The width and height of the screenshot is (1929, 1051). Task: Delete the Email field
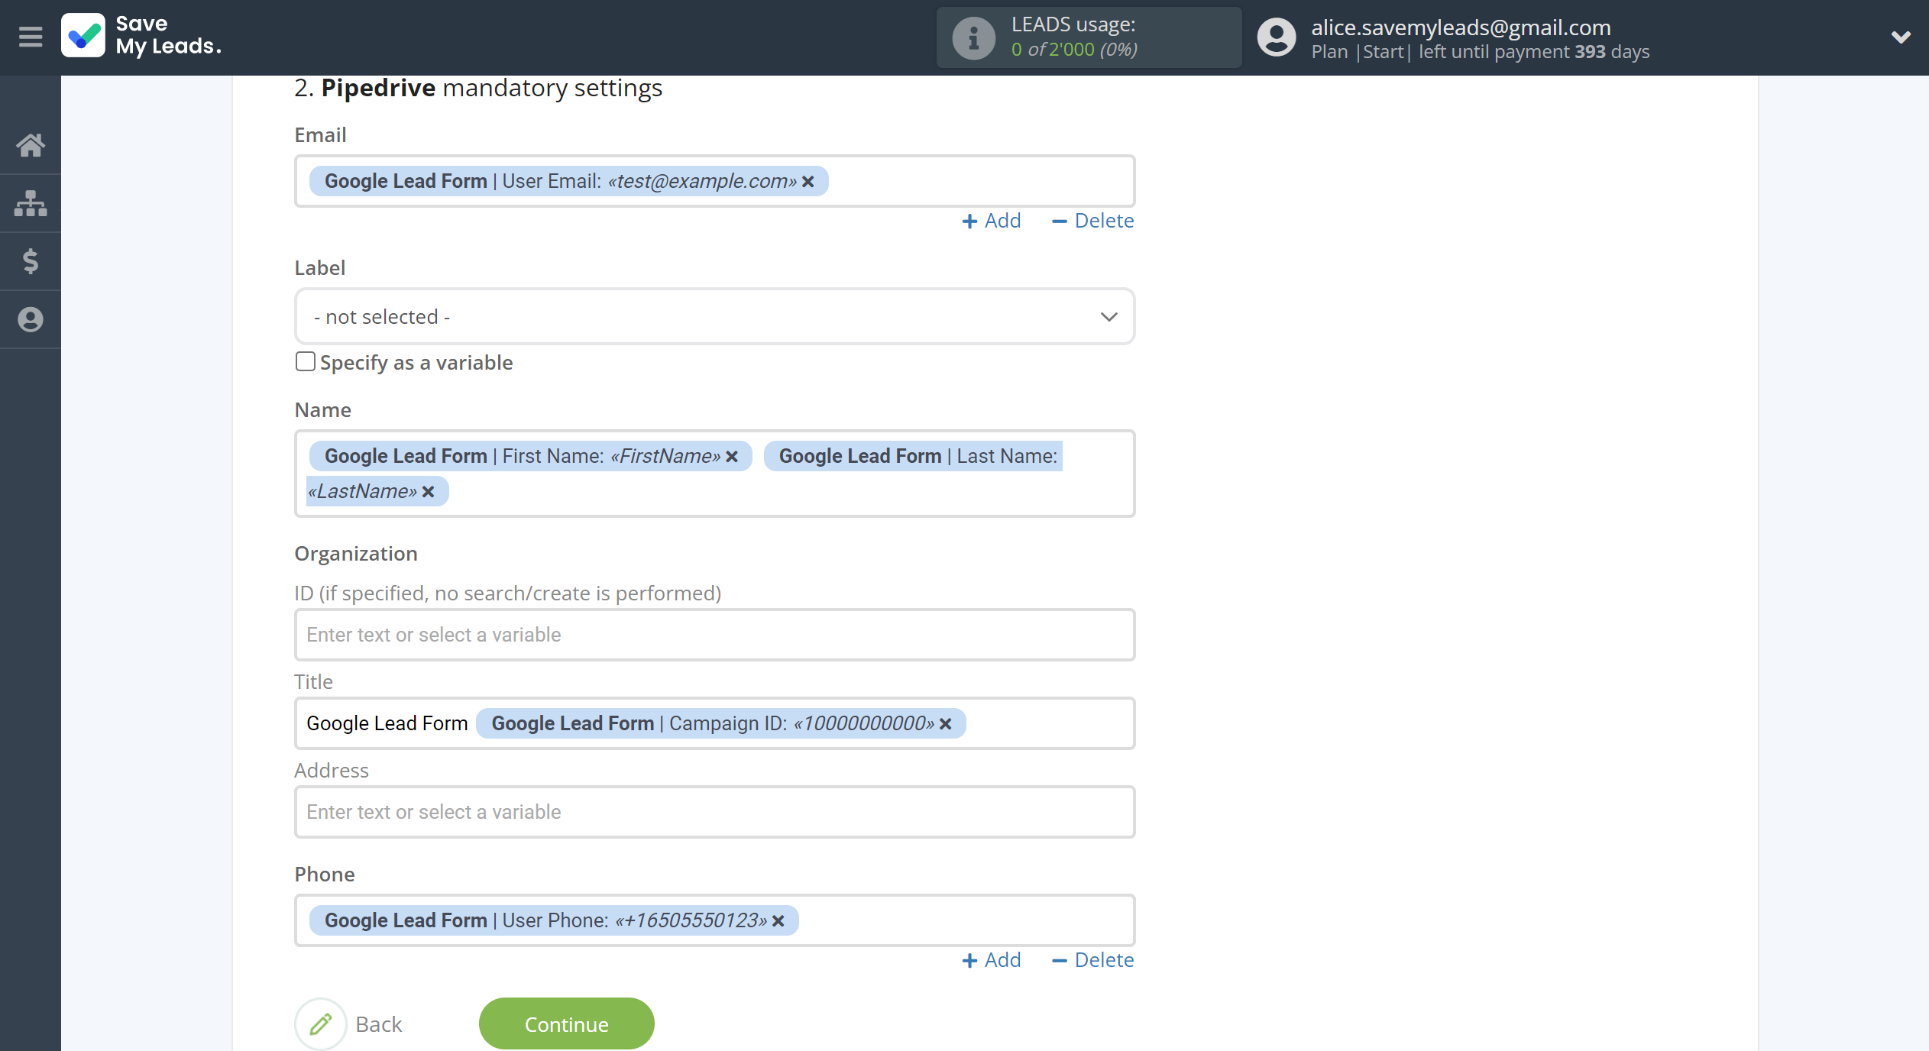click(x=1093, y=221)
